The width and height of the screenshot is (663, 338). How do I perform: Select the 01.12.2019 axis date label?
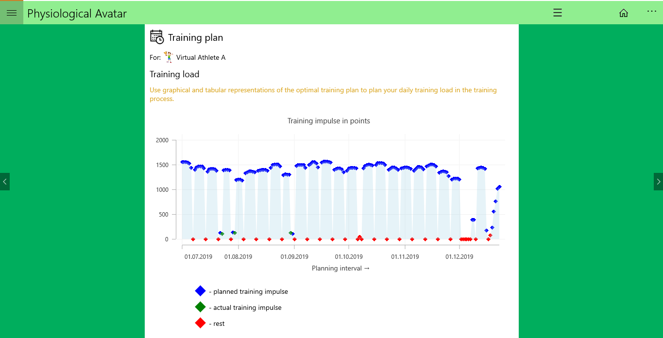(x=459, y=257)
